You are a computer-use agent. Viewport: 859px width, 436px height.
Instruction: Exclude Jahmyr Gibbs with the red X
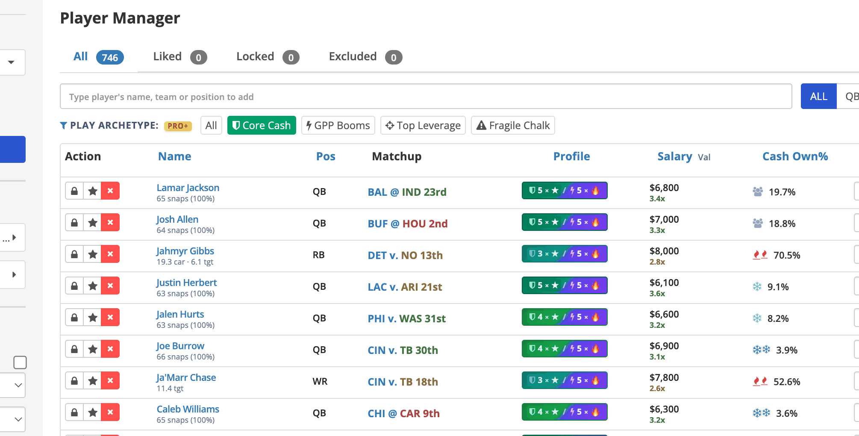pyautogui.click(x=110, y=254)
